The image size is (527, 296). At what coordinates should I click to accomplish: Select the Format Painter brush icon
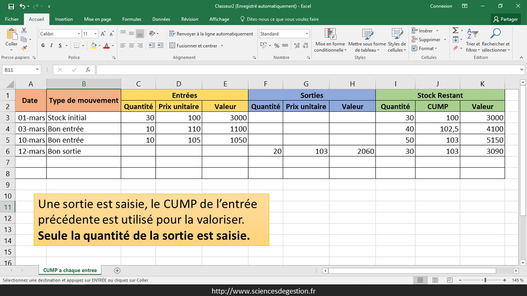click(x=24, y=48)
